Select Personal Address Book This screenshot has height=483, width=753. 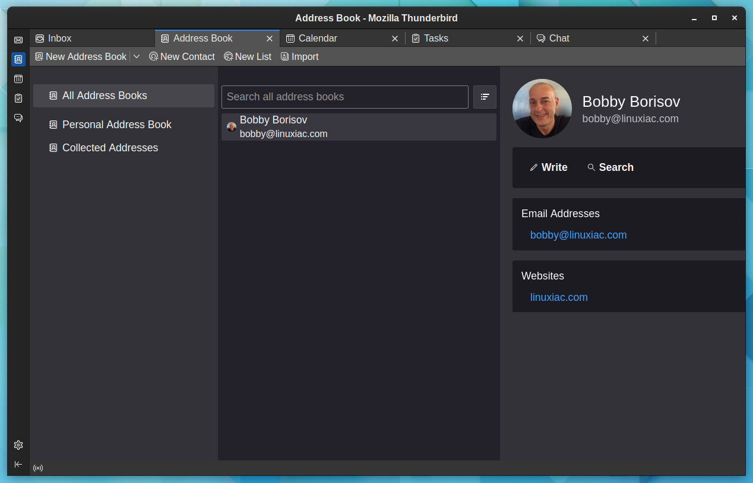point(124,125)
